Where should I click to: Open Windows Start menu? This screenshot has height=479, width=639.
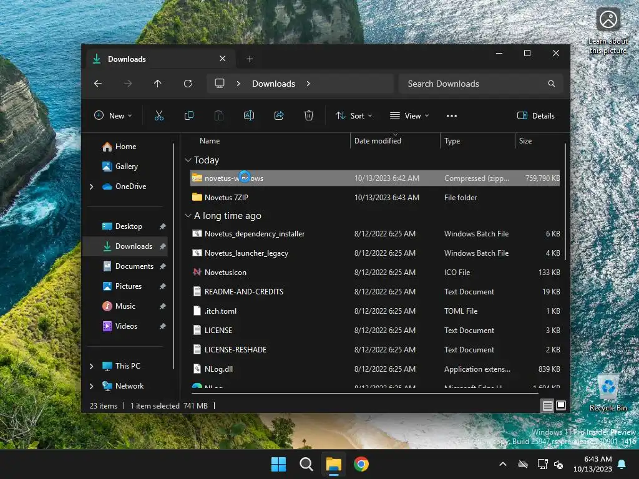click(279, 464)
